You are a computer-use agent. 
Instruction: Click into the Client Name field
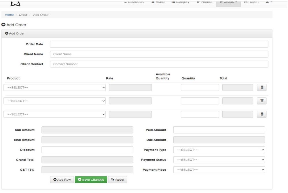pyautogui.click(x=159, y=54)
